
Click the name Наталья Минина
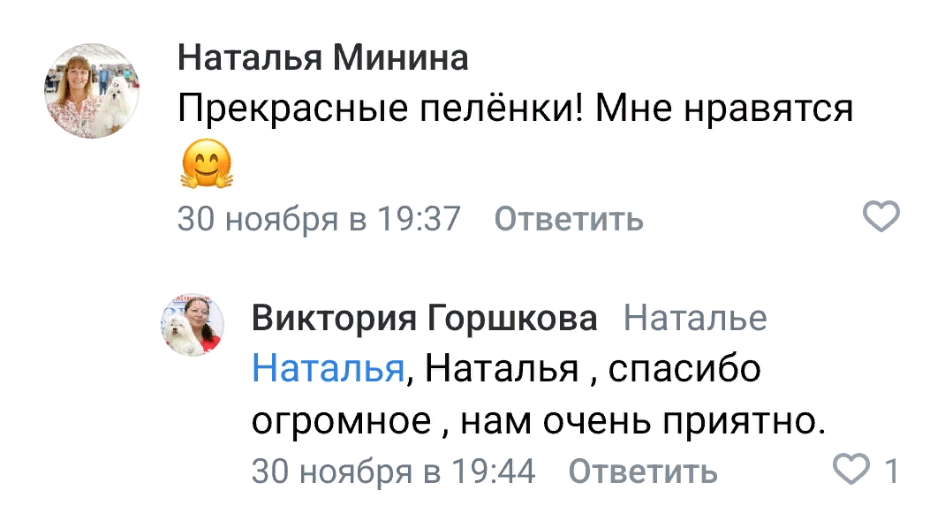[x=322, y=59]
